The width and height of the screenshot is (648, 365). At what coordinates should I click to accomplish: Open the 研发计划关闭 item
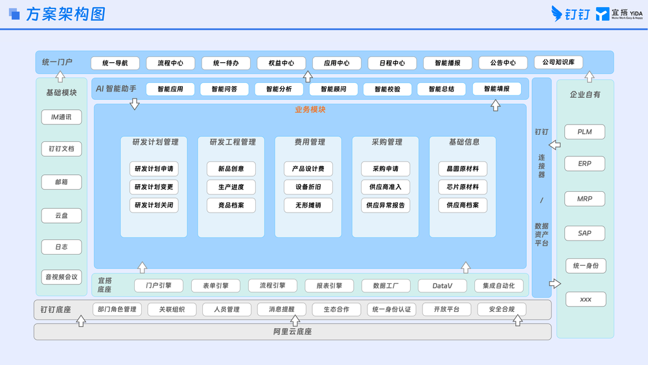154,205
